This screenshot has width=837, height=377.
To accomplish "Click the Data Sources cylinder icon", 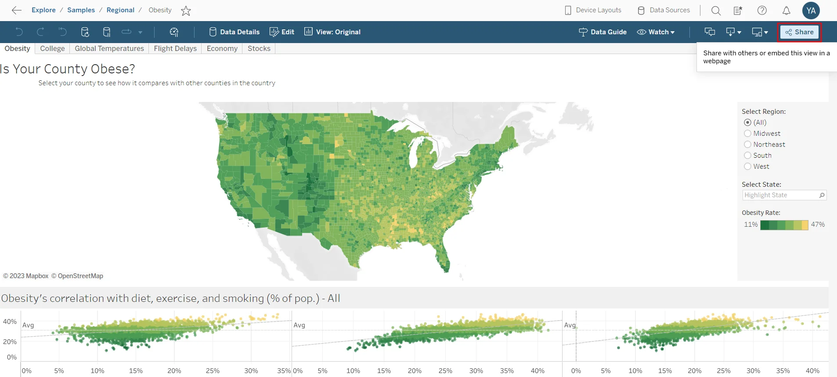I will [x=641, y=10].
